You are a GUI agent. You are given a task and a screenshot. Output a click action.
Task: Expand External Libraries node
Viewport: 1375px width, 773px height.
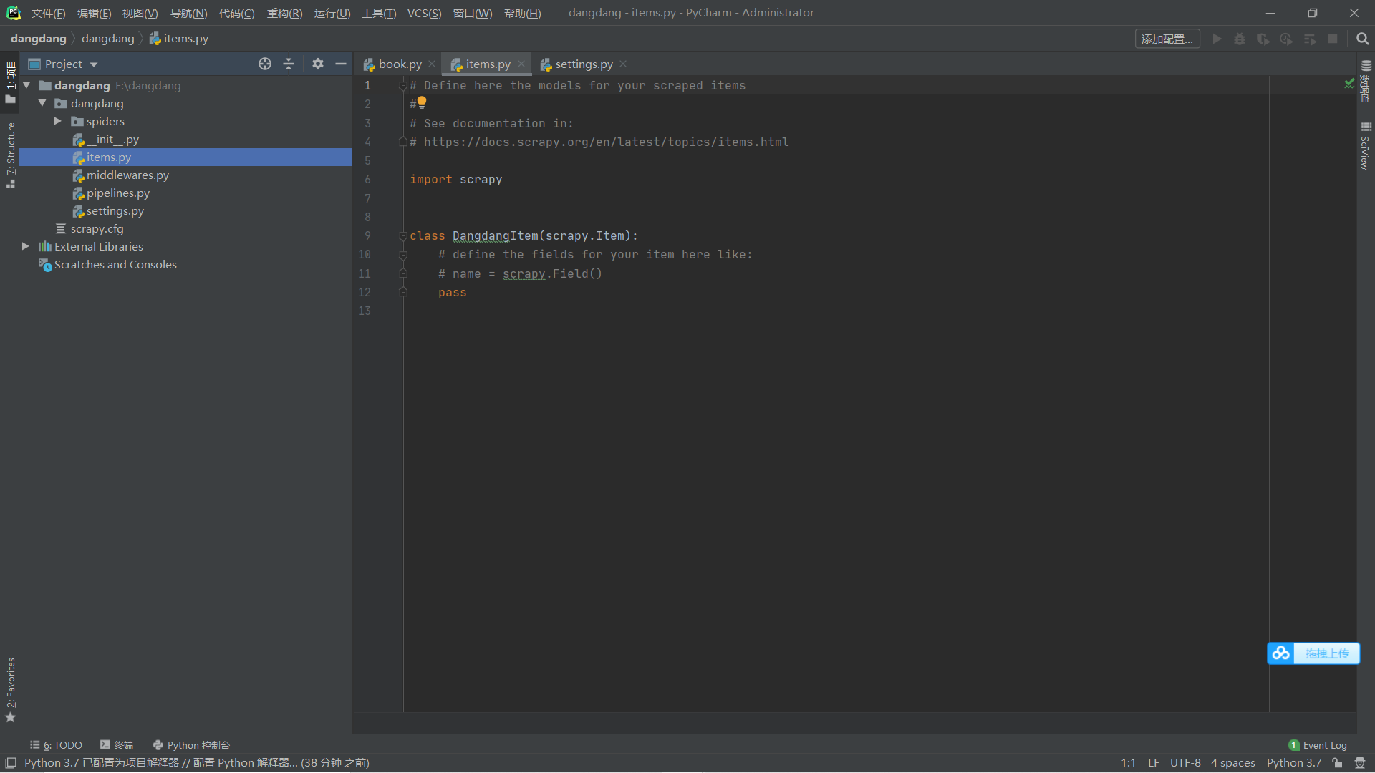coord(26,246)
